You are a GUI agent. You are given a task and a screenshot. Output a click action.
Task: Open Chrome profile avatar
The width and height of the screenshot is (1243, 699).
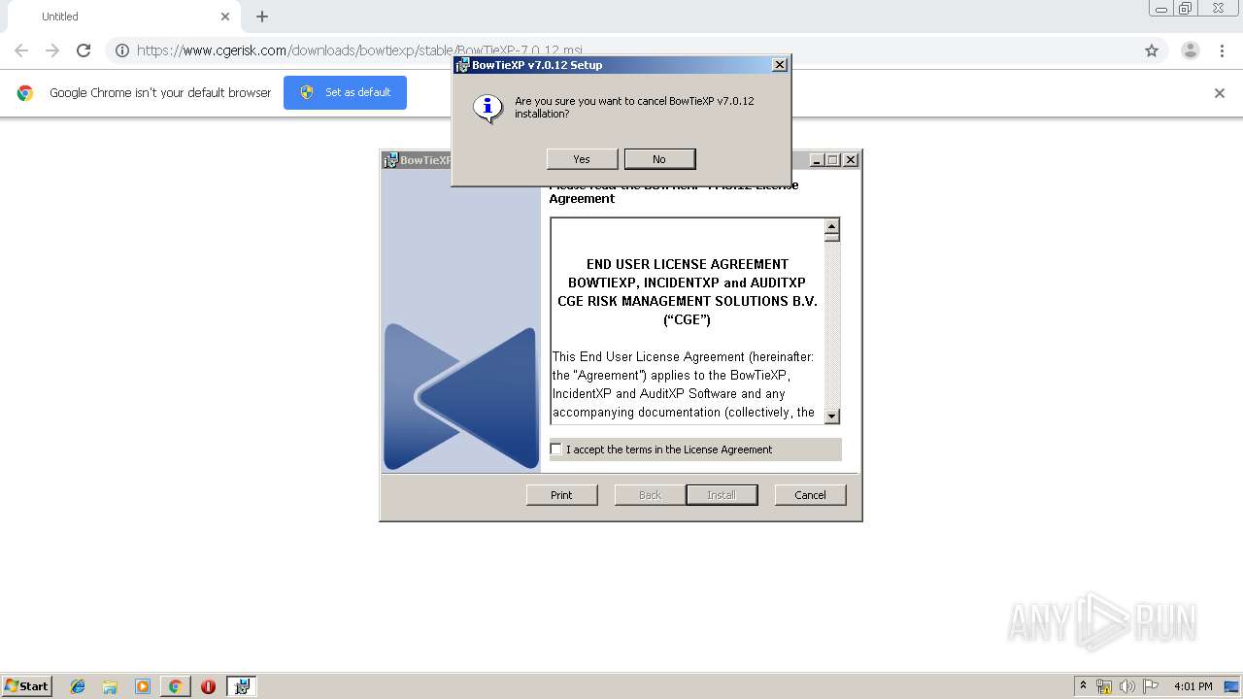click(1191, 50)
